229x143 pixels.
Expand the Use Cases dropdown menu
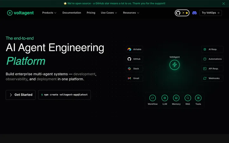(x=109, y=13)
